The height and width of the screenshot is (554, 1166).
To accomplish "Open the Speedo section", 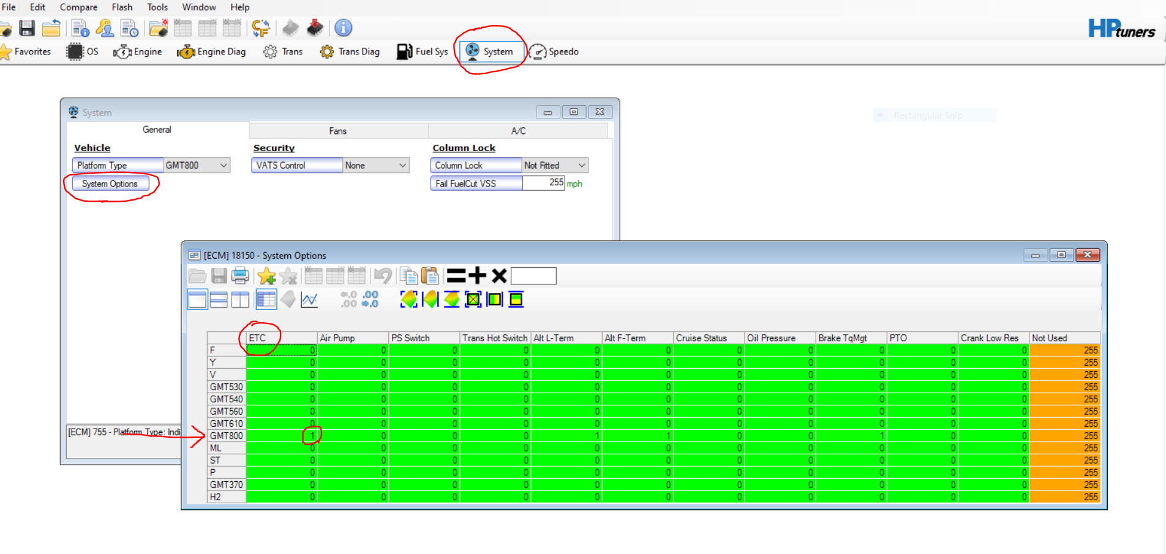I will tap(554, 52).
